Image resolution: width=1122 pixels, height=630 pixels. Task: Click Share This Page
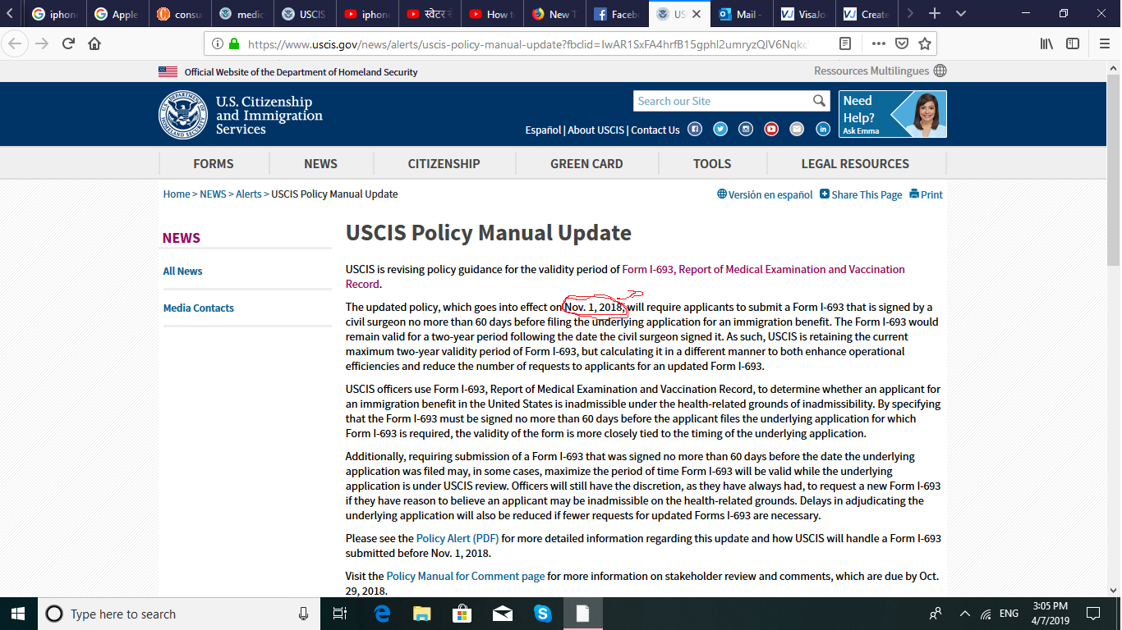pos(861,194)
